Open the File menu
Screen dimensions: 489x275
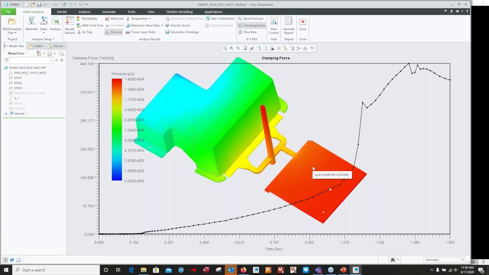pos(8,12)
